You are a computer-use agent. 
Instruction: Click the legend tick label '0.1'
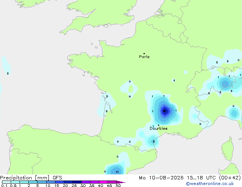(4, 185)
